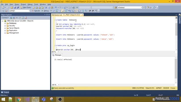This screenshot has height=102, width=181.
Task: Collapse the create table code block
Action: point(55,20)
